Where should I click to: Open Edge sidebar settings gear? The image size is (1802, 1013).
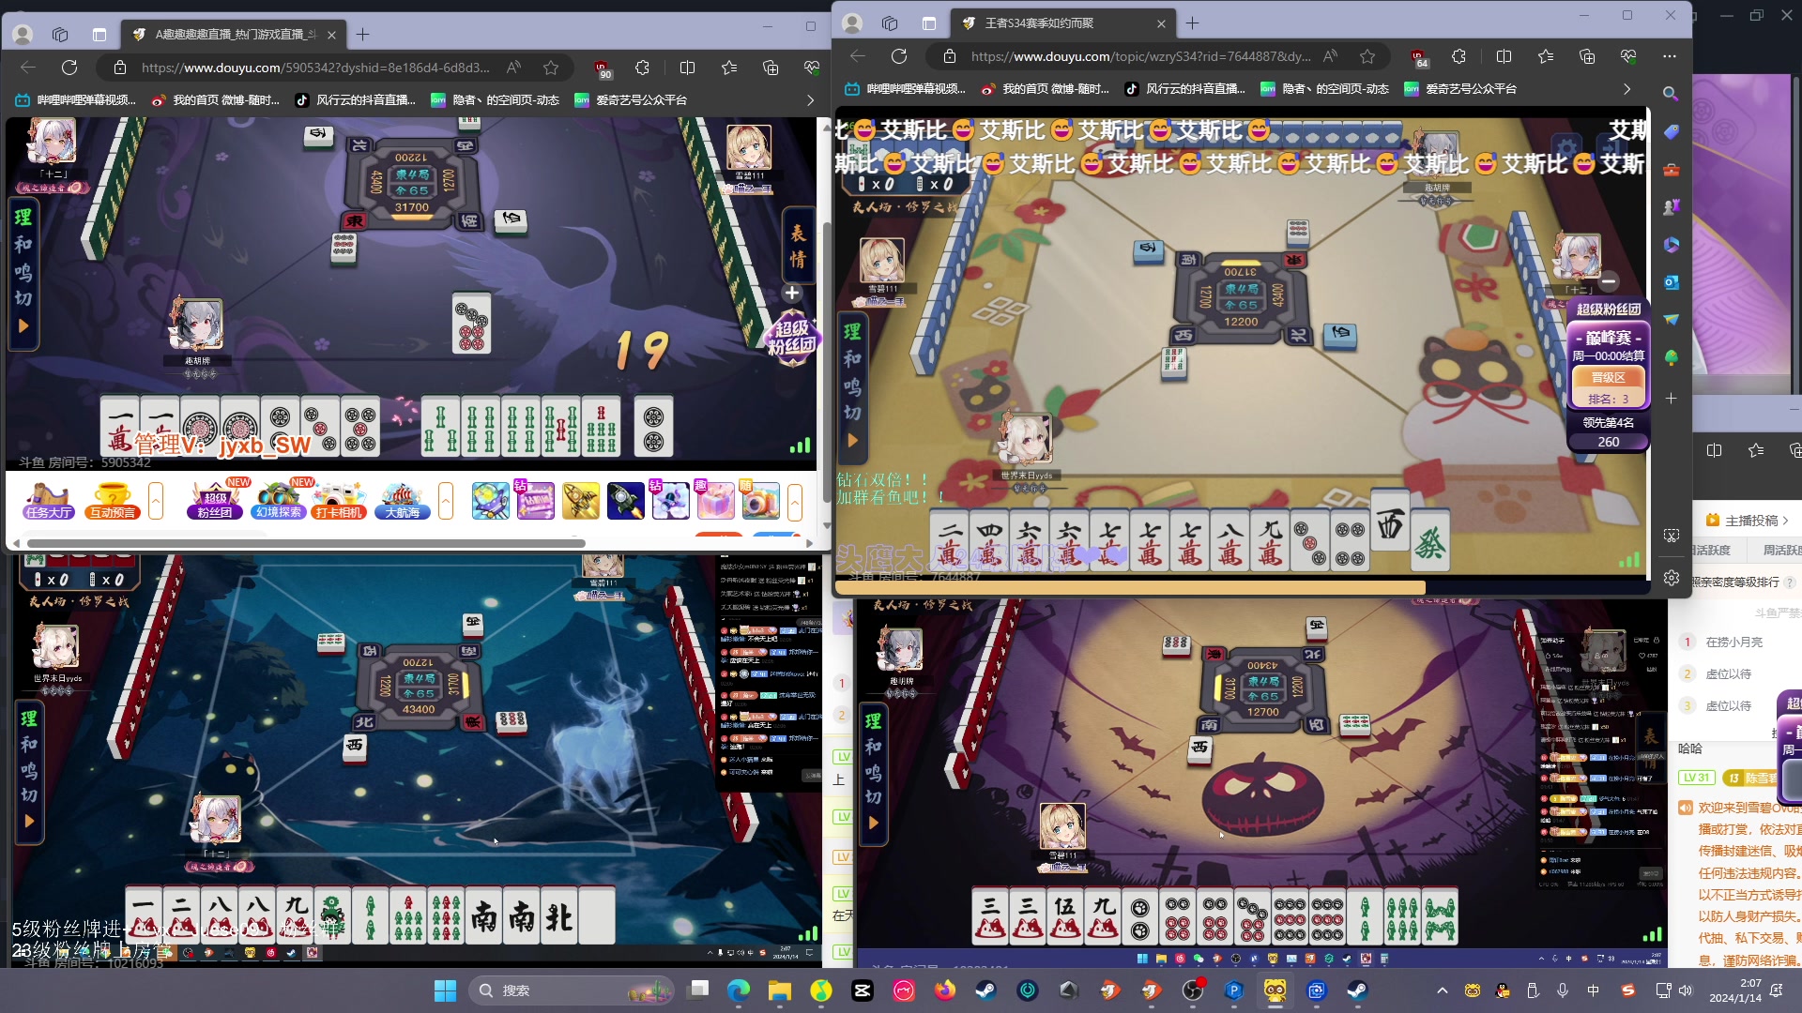[x=1671, y=578]
